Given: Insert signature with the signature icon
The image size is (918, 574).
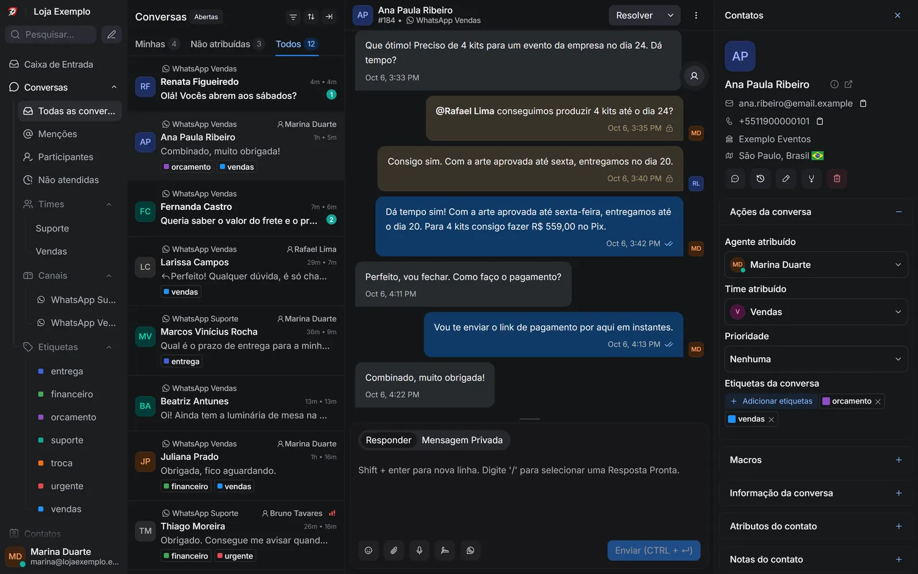Looking at the screenshot, I should [x=445, y=550].
